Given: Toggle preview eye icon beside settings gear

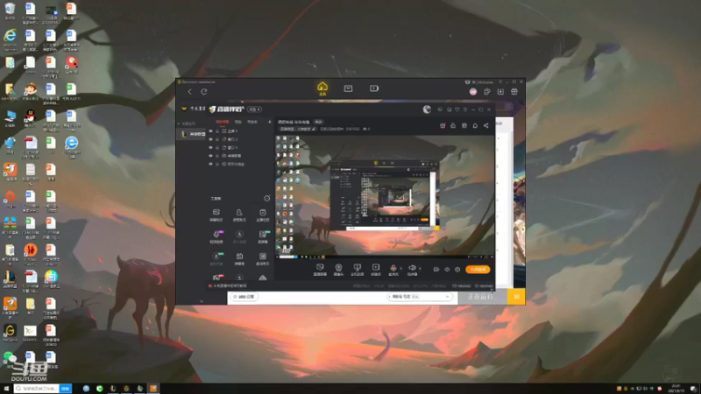Looking at the screenshot, I should click(x=447, y=270).
